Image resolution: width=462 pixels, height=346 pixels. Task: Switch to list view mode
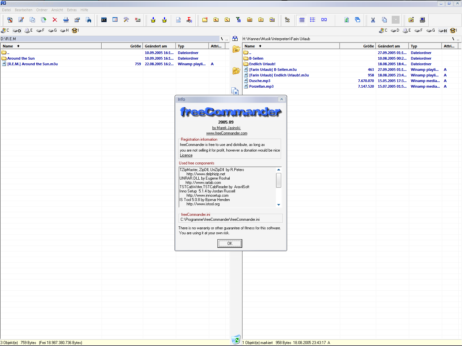313,20
